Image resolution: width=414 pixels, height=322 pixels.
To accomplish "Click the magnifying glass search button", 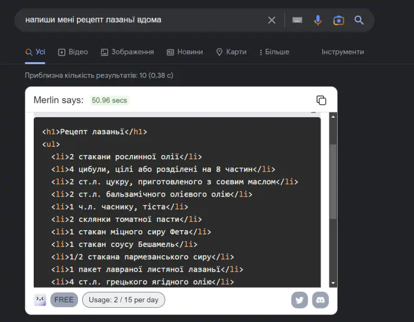I will point(359,20).
